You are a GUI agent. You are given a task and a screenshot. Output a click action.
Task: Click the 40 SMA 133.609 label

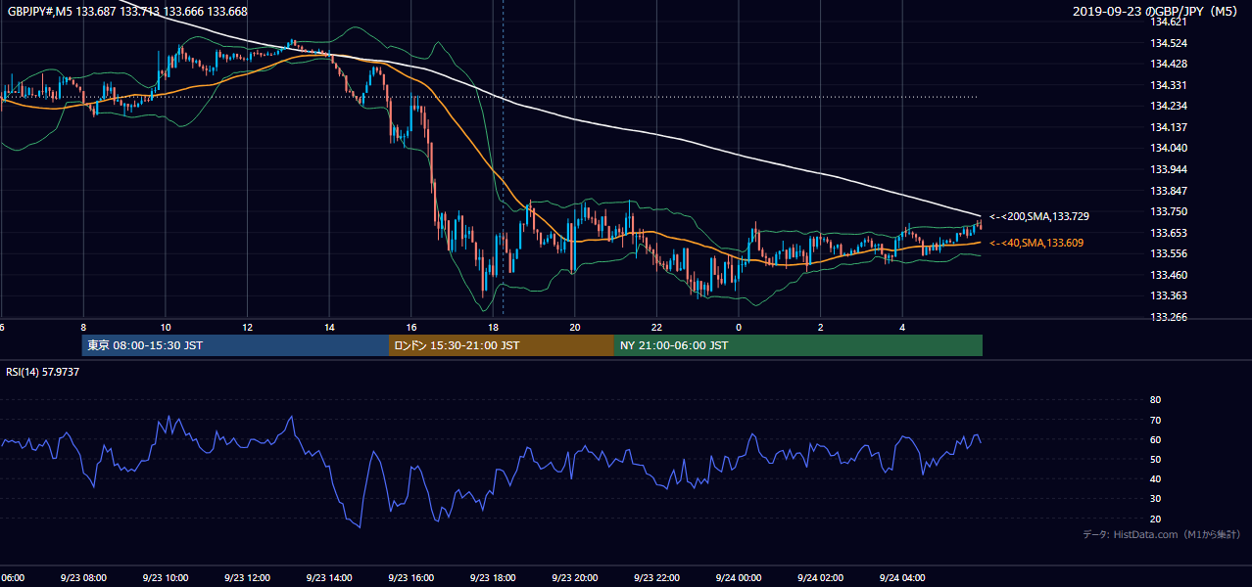pos(1036,243)
